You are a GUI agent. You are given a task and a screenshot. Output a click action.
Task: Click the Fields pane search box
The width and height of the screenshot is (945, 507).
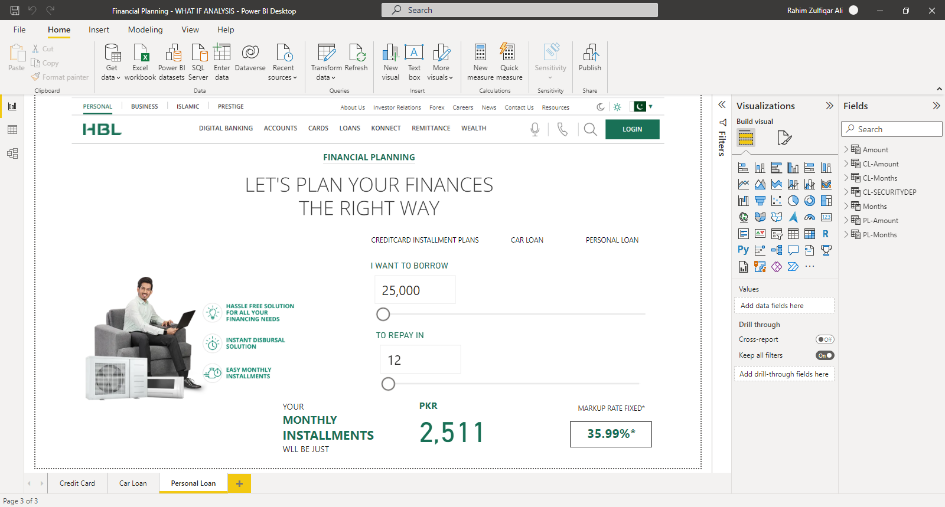point(892,129)
